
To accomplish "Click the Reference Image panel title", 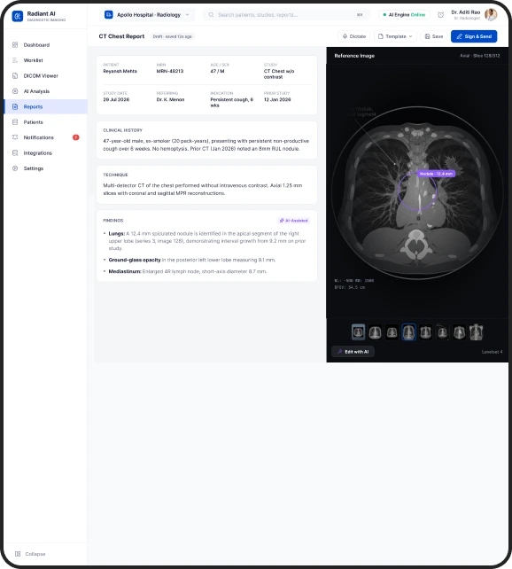I will point(354,56).
